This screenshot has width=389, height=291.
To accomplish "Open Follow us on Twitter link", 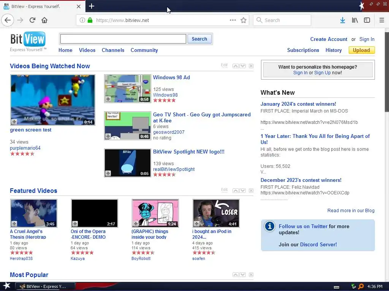I will click(x=303, y=226).
